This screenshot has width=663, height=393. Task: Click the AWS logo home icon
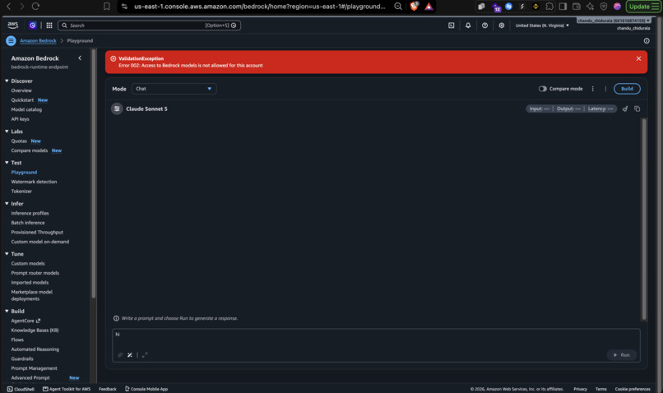coord(12,25)
